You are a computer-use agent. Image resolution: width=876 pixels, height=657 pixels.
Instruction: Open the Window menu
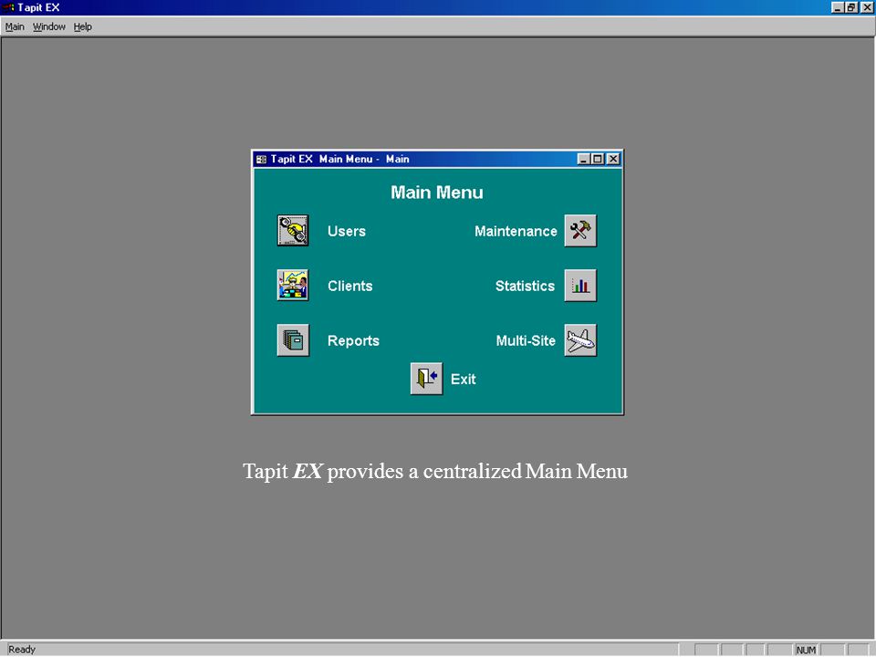coord(49,26)
